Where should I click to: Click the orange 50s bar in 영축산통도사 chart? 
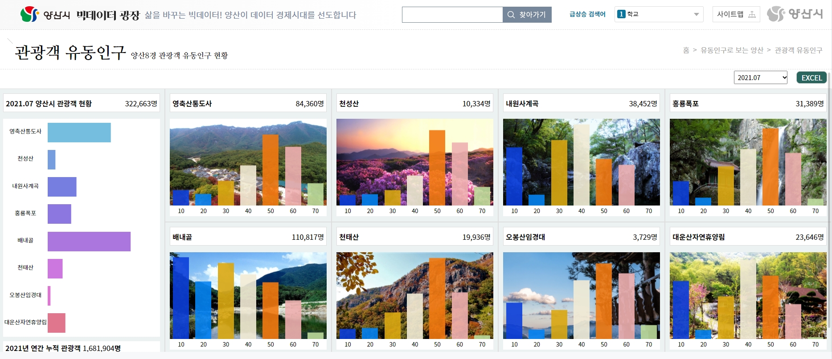click(271, 170)
